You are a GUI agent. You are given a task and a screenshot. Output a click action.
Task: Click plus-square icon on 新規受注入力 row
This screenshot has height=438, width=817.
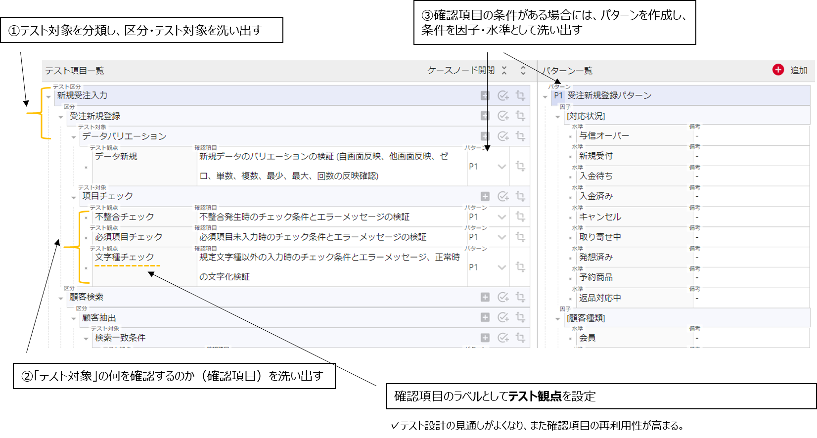coord(485,95)
